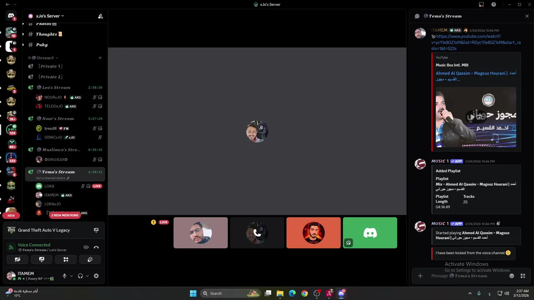
Task: Open the Thoughts text channel
Action: point(49,34)
